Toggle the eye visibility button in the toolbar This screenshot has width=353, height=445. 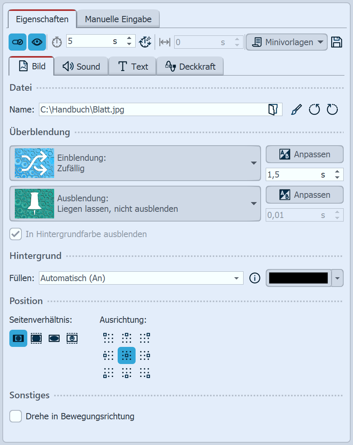[x=37, y=42]
